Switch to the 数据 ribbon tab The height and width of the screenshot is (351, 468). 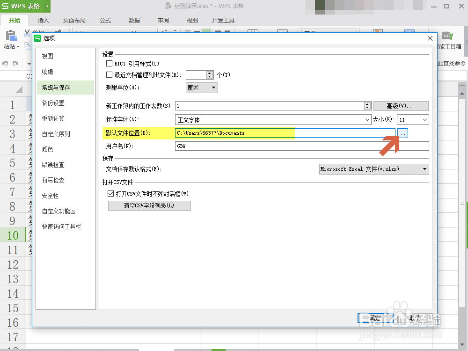point(133,20)
